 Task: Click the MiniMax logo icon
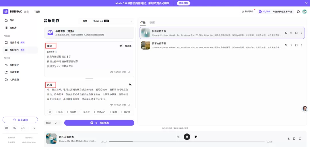pos(6,11)
